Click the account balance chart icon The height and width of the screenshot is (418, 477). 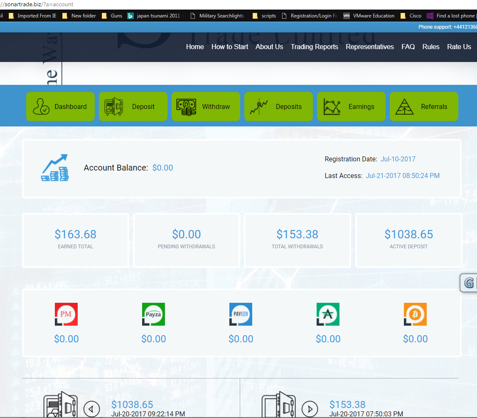(55, 168)
